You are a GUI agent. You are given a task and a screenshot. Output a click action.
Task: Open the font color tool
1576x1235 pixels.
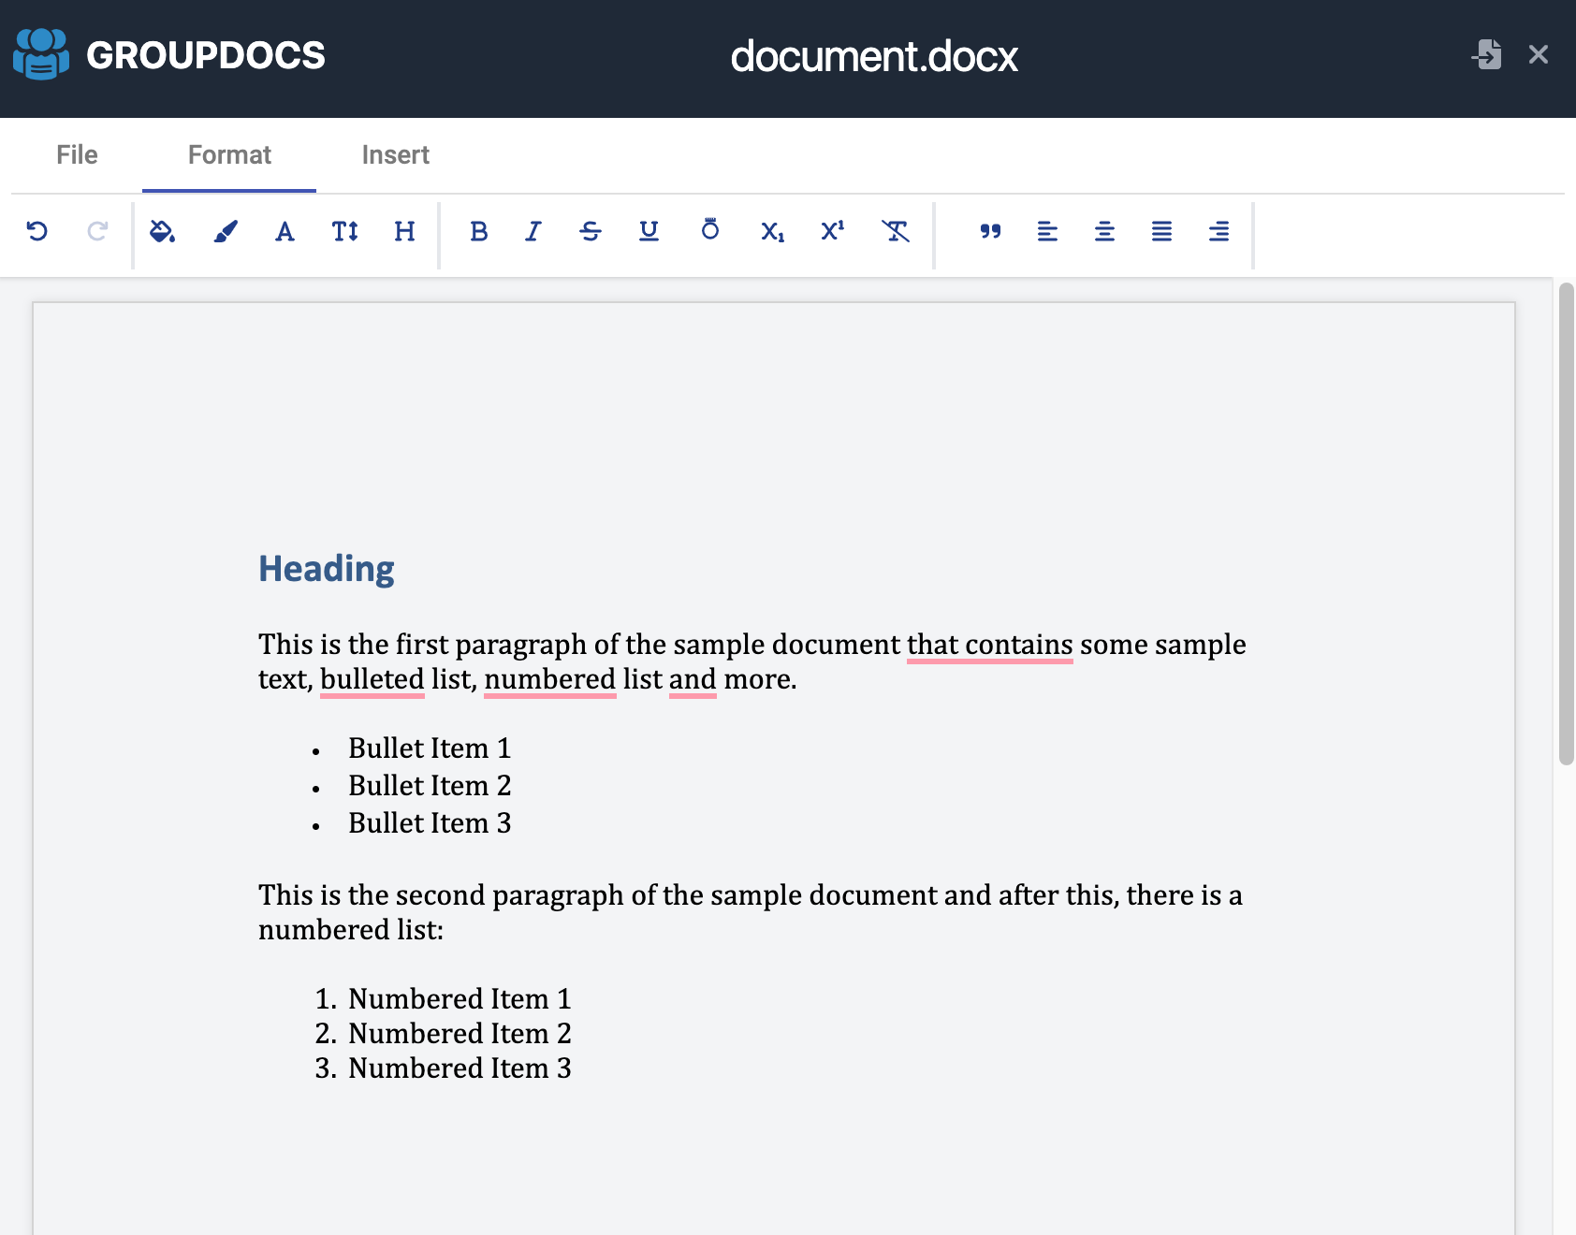click(x=285, y=233)
